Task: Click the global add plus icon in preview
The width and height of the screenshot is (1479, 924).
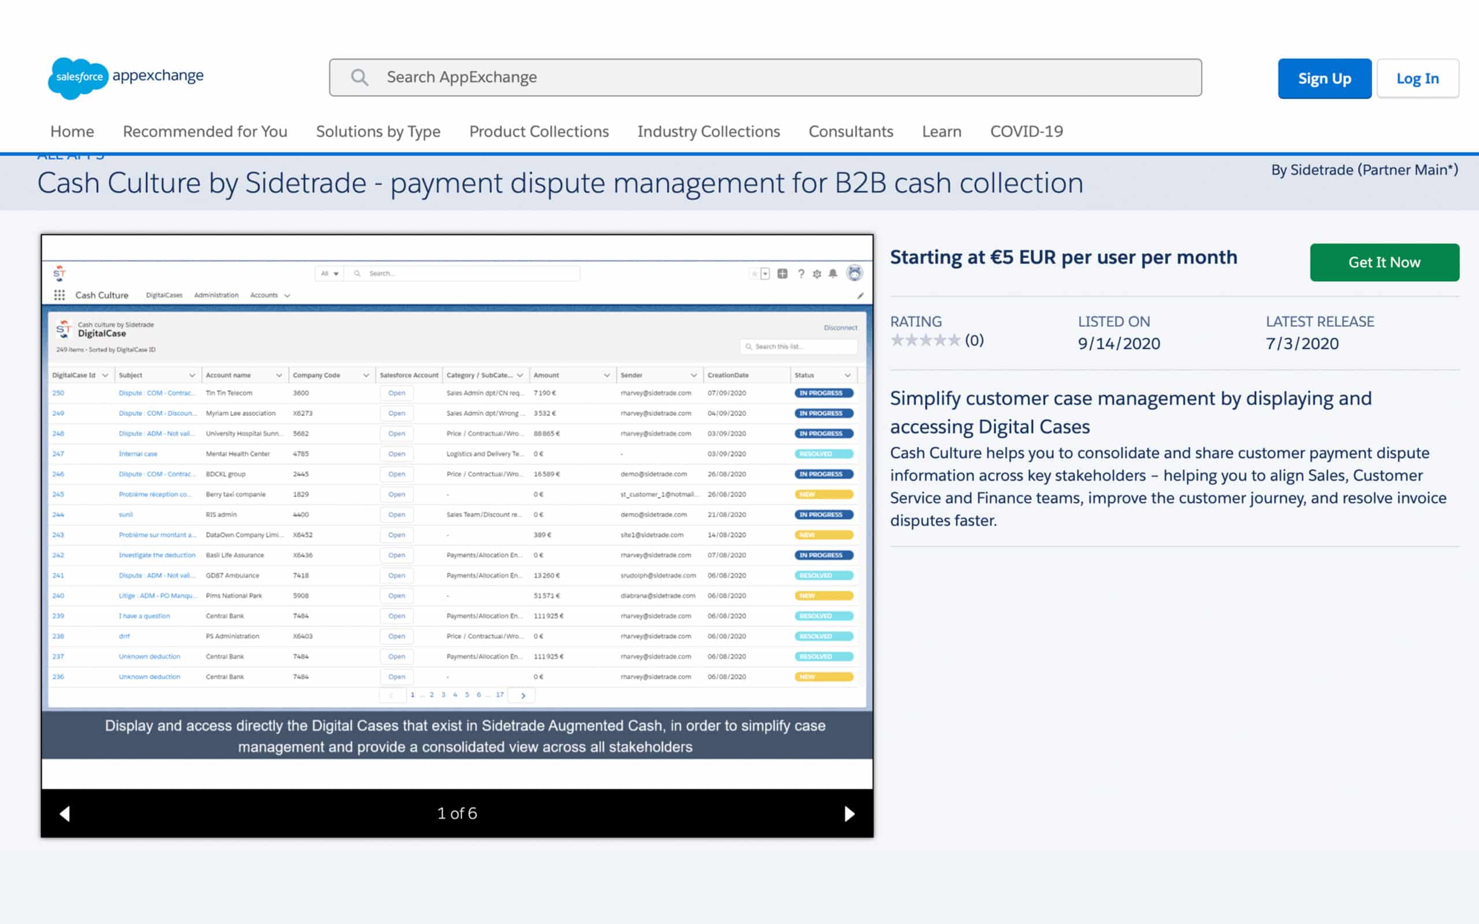Action: (782, 274)
